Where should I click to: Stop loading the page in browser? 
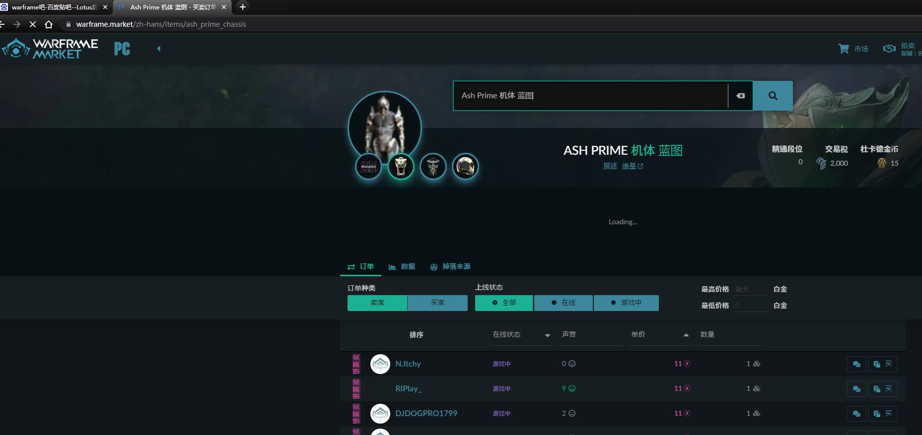[x=33, y=24]
